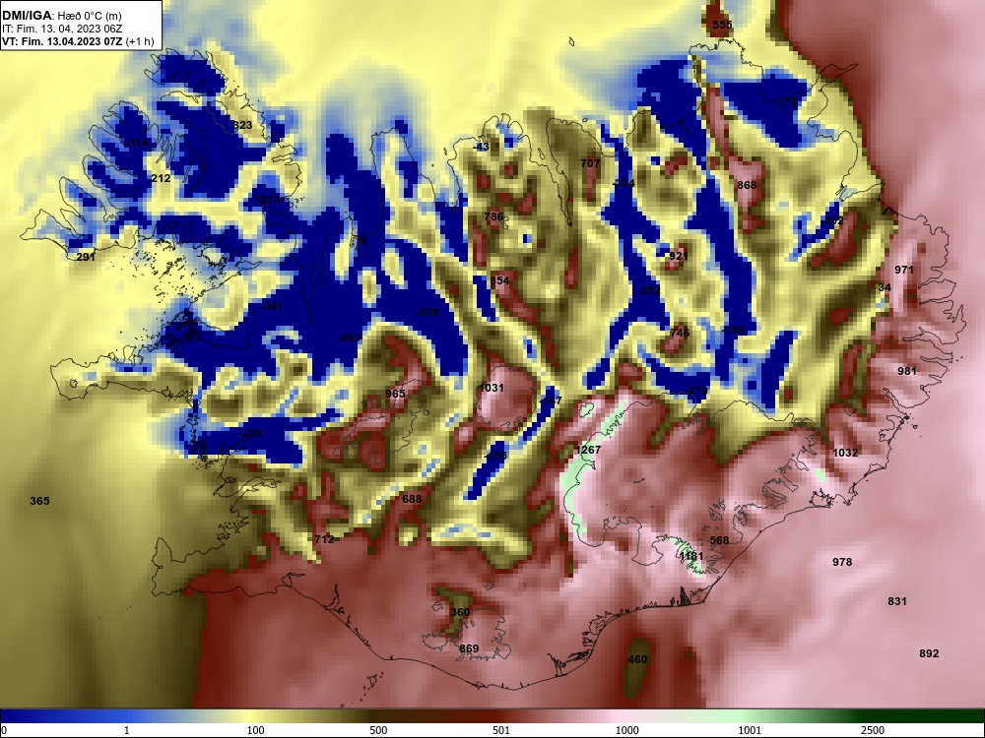
Task: Click the map value 965
Action: click(395, 394)
